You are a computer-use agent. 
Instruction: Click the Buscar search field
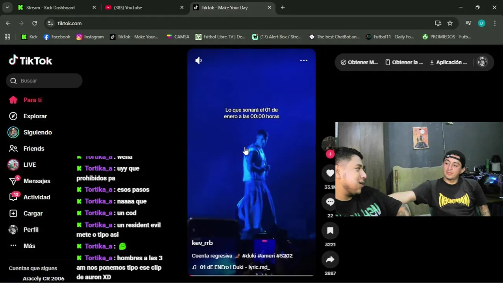(44, 81)
